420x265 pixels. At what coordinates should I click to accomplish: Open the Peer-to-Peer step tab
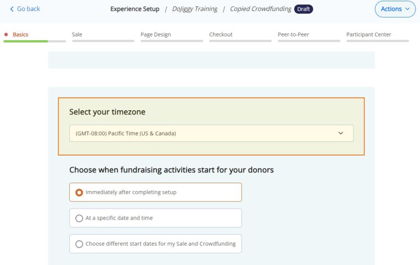294,34
